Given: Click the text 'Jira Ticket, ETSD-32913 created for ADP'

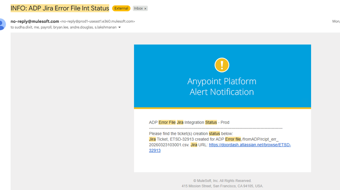Looking at the screenshot, I should coord(187,139).
